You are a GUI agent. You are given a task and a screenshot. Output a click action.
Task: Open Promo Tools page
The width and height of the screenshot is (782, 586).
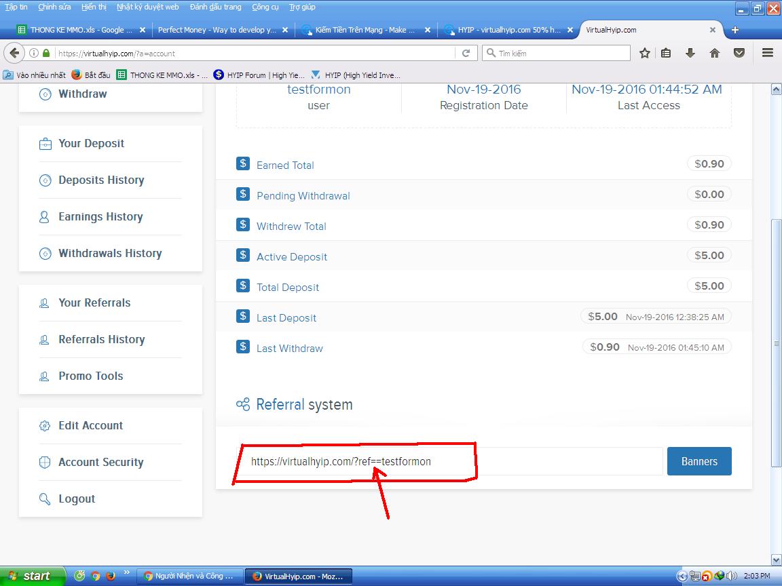point(91,376)
